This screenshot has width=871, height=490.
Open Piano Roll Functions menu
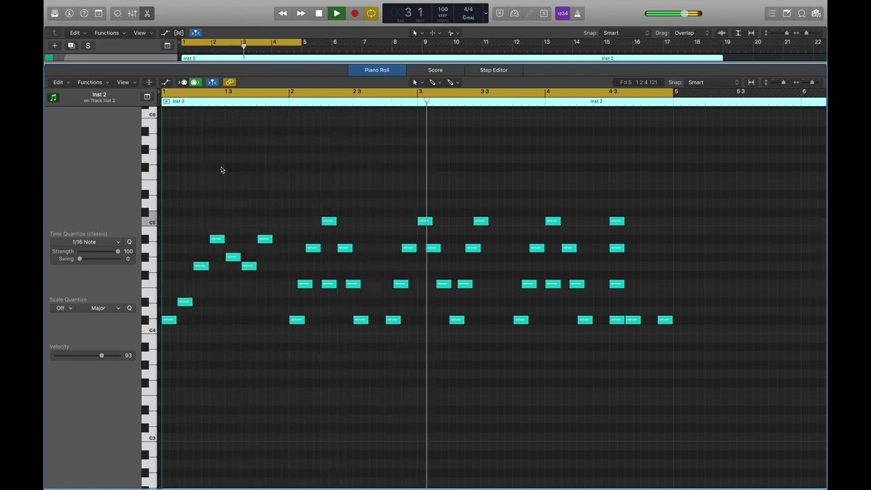(93, 82)
